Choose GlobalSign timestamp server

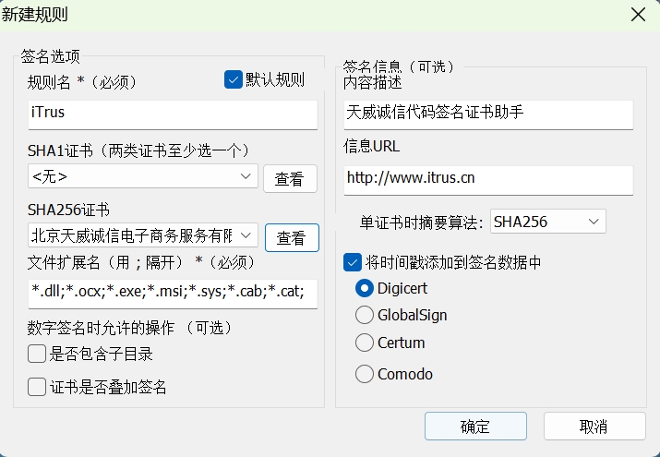pos(365,315)
